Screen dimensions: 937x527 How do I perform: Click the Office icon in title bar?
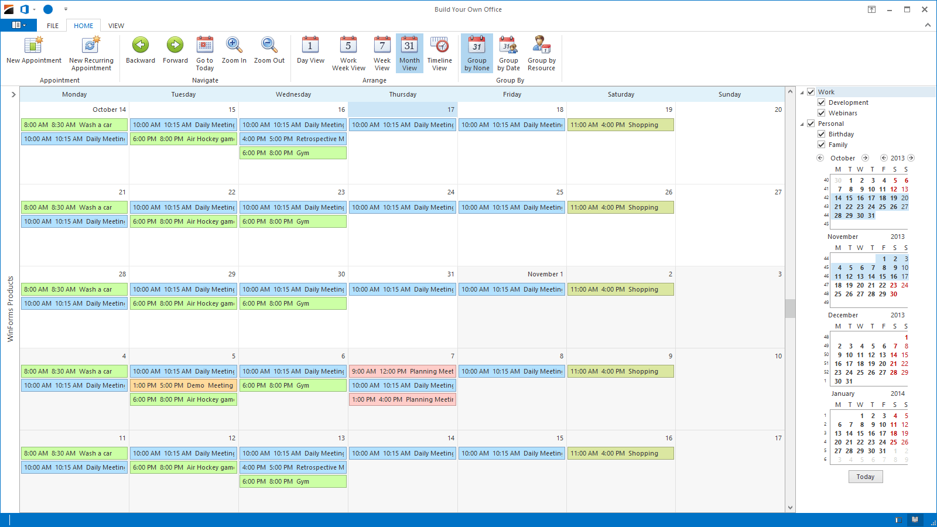[24, 9]
